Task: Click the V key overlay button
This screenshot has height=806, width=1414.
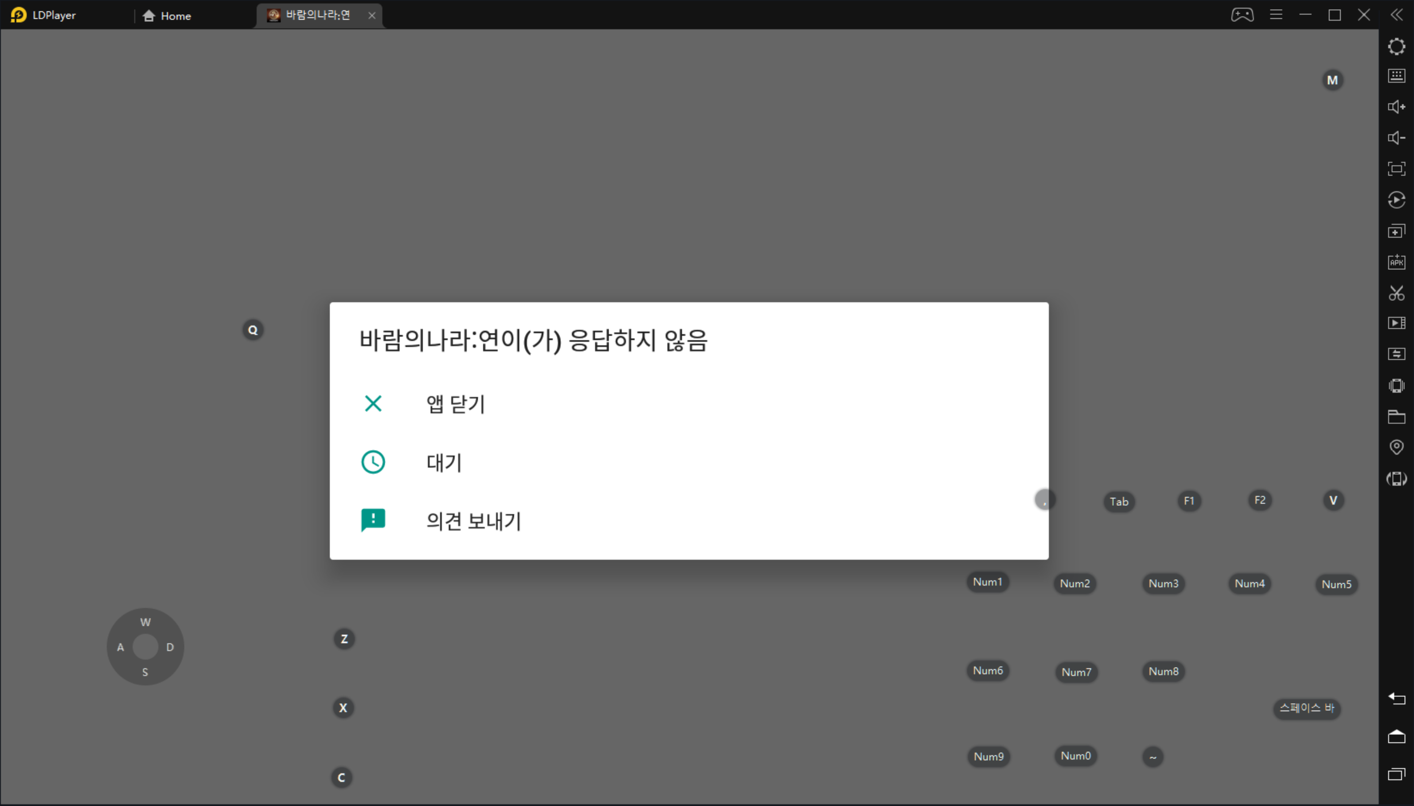Action: coord(1333,501)
